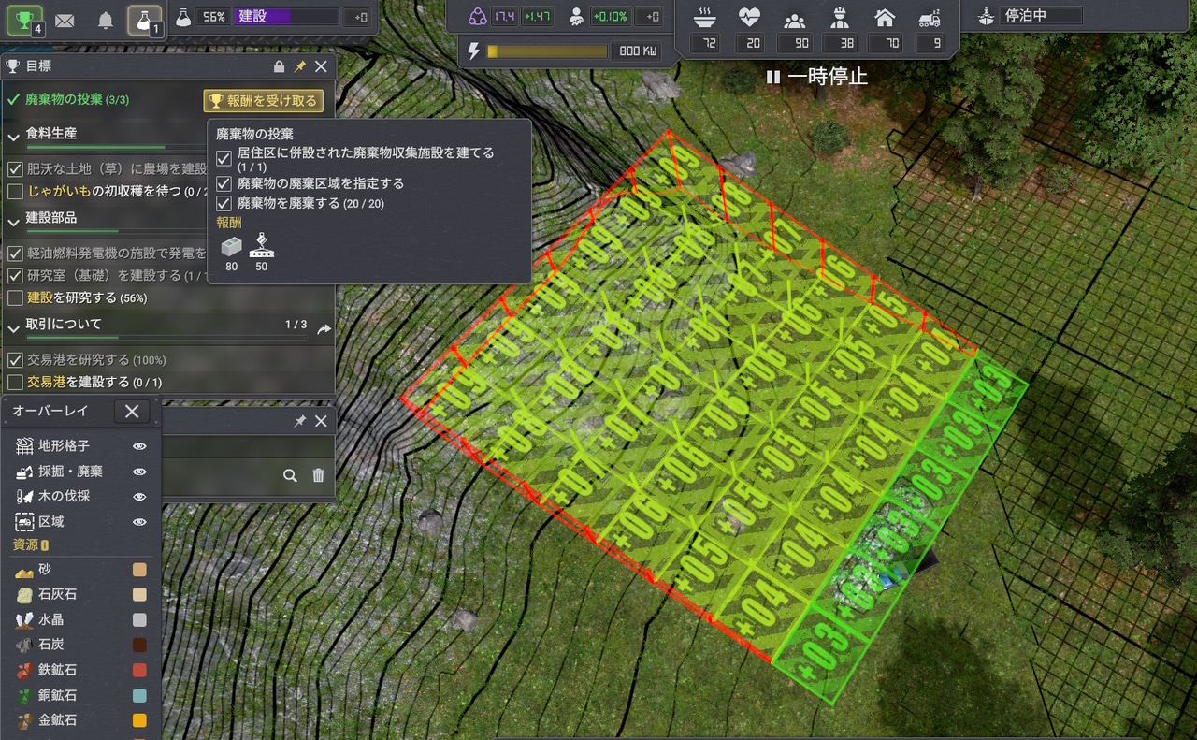Open the messages envelope icon
The width and height of the screenshot is (1197, 740).
(x=65, y=20)
